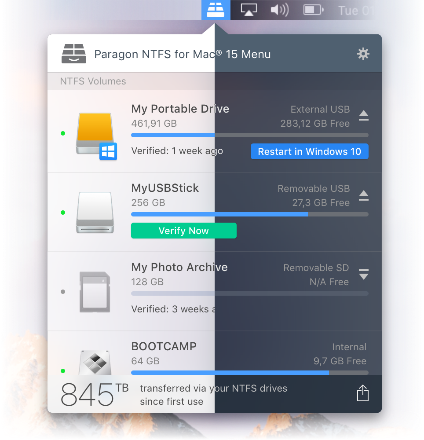This screenshot has width=424, height=440.
Task: Select MyUSBStick white drive icon
Action: 95,213
